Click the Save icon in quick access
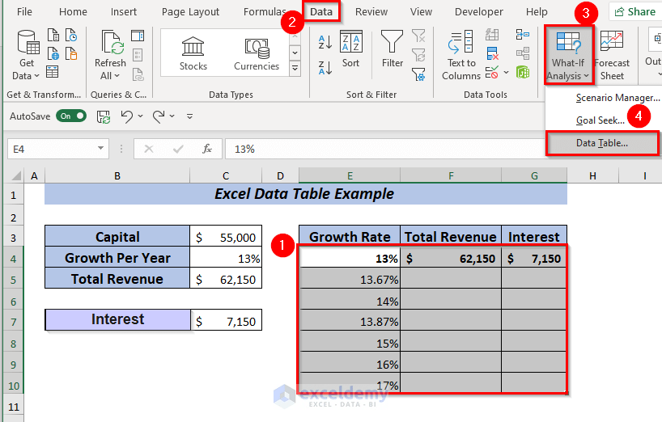Viewport: 662px width, 422px height. (104, 116)
